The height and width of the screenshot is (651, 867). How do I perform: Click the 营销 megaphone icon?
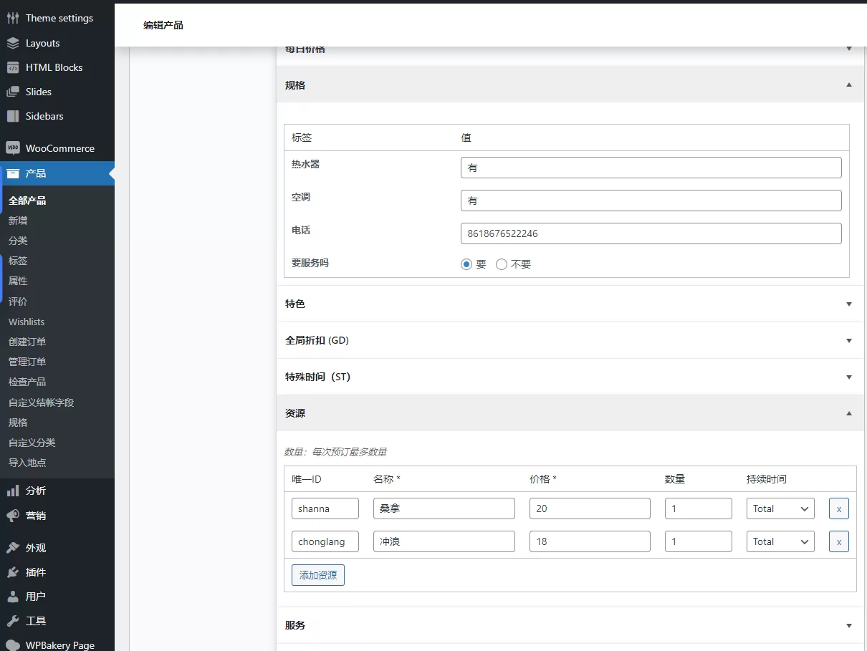click(x=13, y=515)
